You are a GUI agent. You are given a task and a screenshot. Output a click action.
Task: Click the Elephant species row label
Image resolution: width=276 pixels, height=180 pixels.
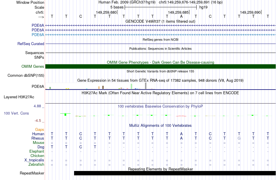pyautogui.click(x=37, y=152)
